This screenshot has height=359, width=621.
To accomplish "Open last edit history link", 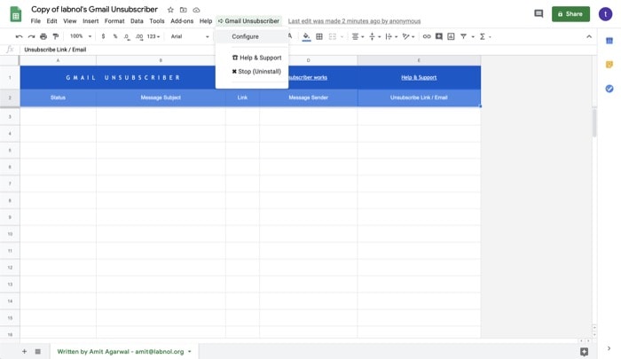I will coord(354,21).
